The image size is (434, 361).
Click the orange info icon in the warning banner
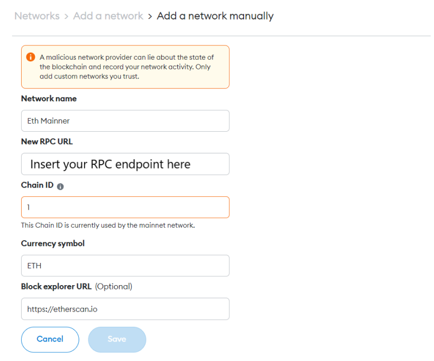point(31,56)
